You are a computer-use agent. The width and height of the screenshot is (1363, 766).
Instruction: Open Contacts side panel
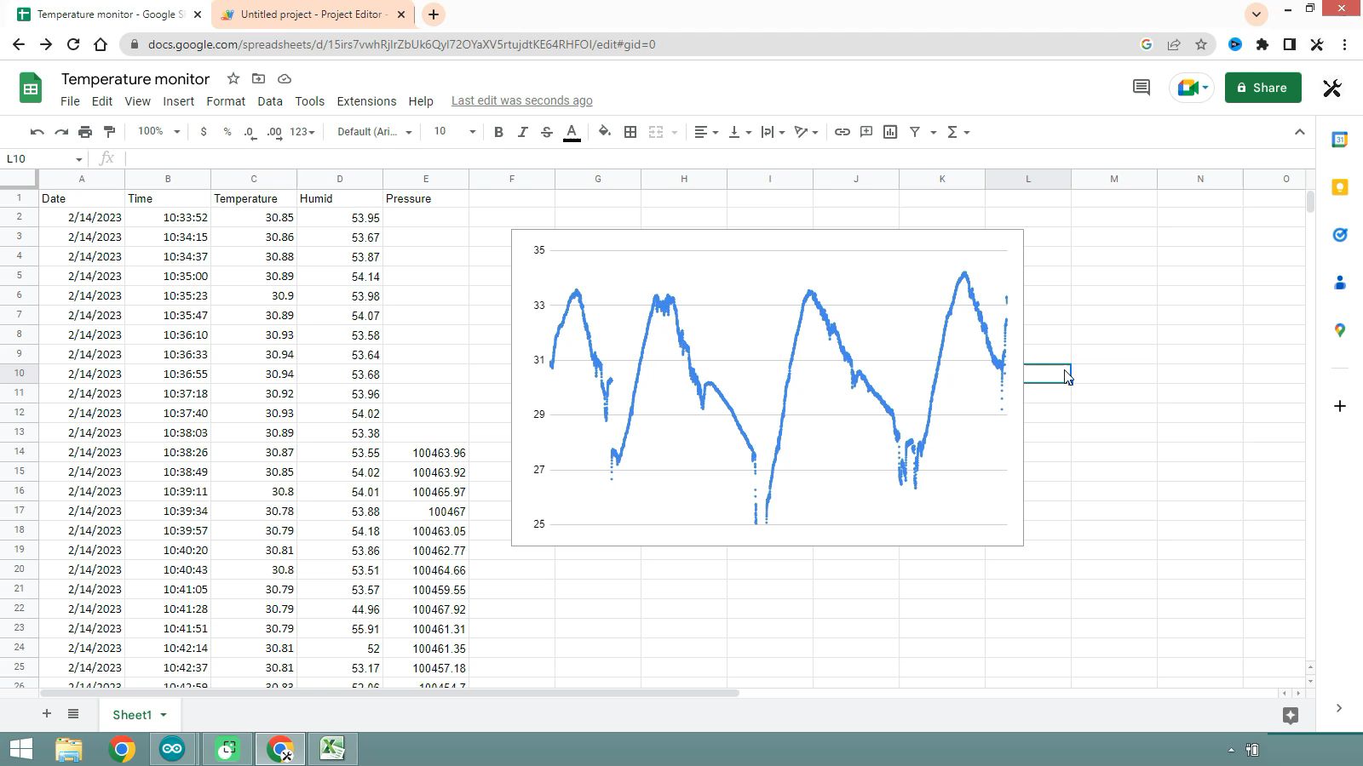[x=1340, y=283]
